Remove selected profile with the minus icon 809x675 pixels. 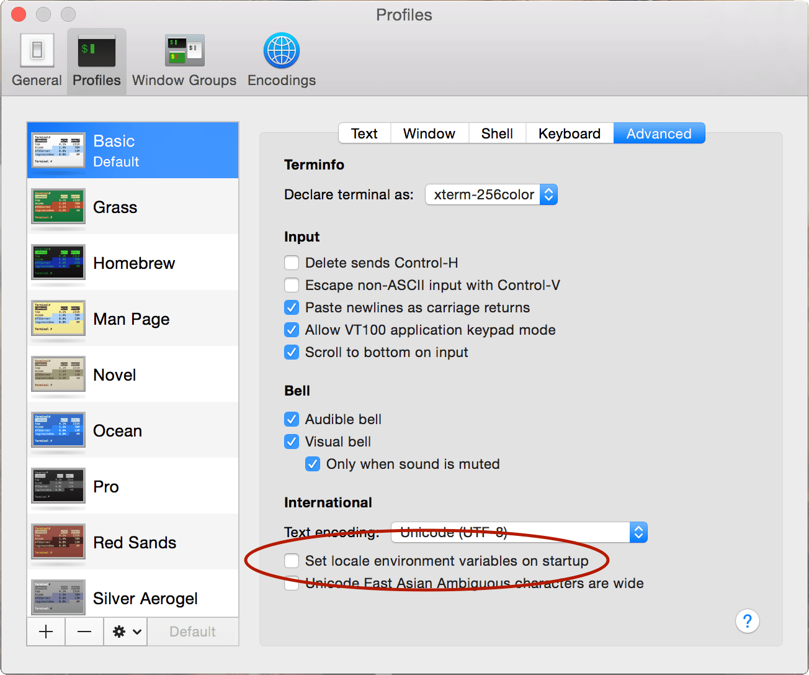pyautogui.click(x=84, y=631)
